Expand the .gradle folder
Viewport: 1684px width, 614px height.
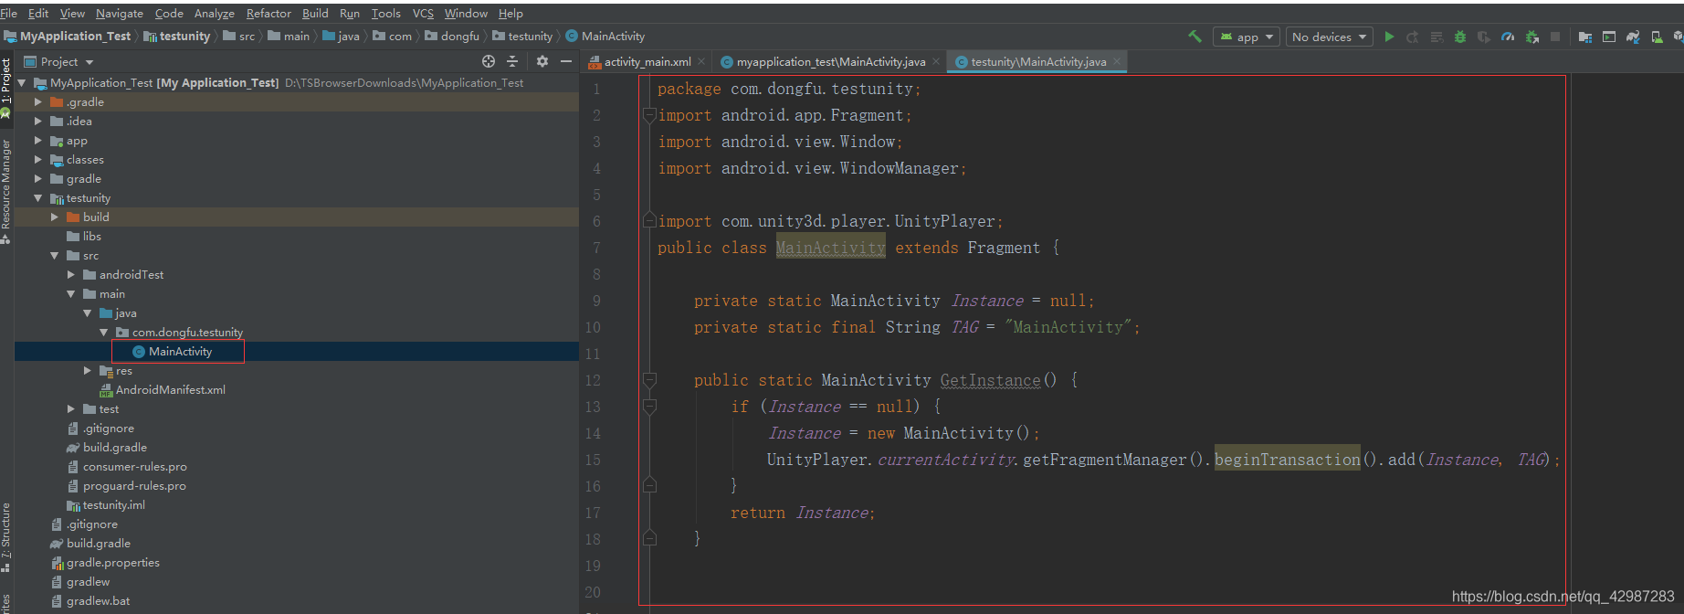click(x=38, y=102)
